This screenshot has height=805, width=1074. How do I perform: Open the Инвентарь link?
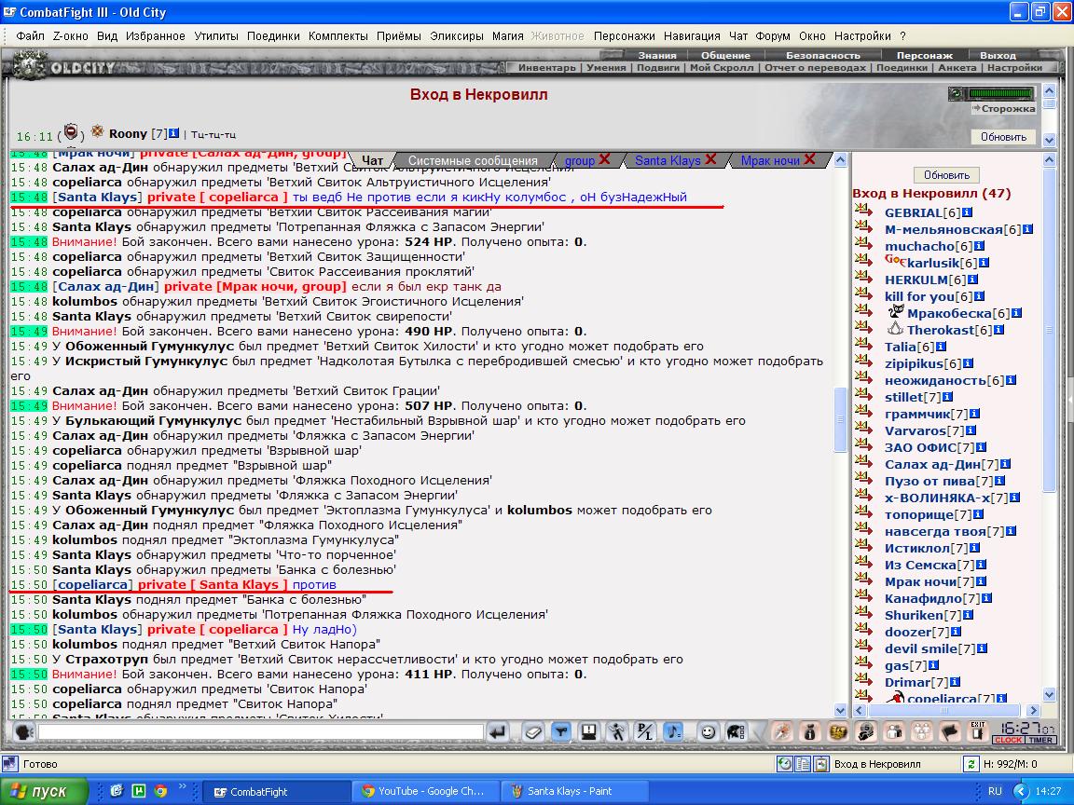pyautogui.click(x=546, y=68)
